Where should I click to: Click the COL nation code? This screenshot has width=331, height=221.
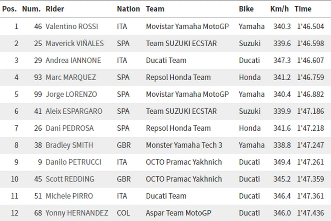[x=123, y=213]
